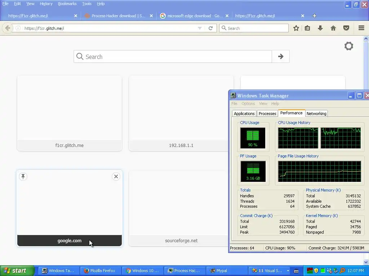This screenshot has height=276, width=369.
Task: Open the f1cr.glitch.me tile
Action: (70, 113)
